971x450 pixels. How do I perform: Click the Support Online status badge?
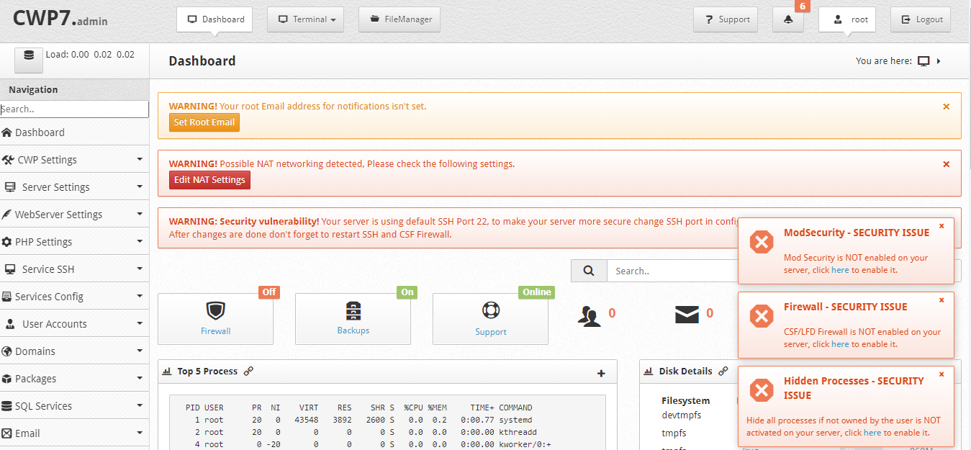(x=537, y=292)
